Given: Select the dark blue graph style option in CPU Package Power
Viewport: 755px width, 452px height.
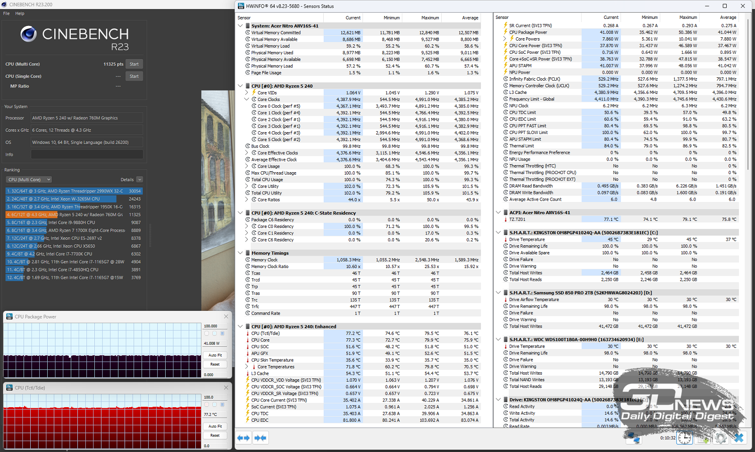Looking at the screenshot, I should 223,334.
